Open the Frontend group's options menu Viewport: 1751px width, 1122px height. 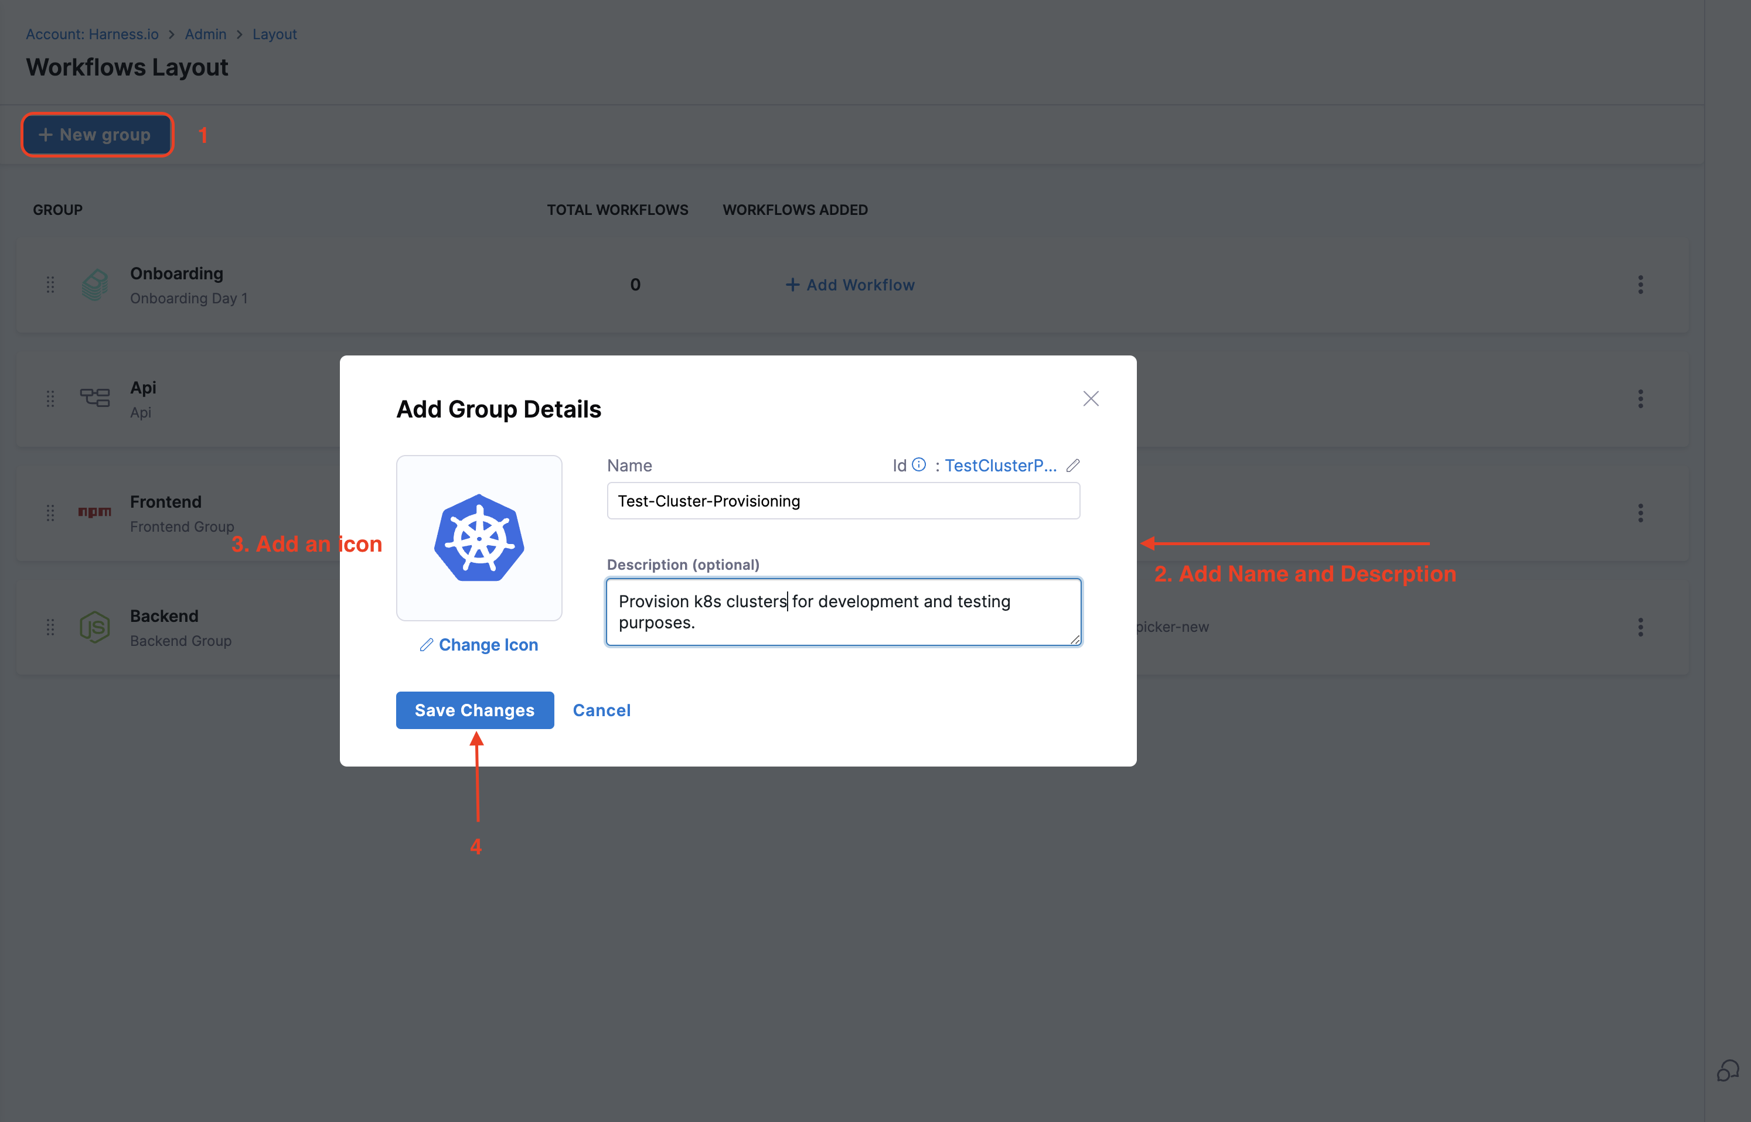pyautogui.click(x=1640, y=513)
